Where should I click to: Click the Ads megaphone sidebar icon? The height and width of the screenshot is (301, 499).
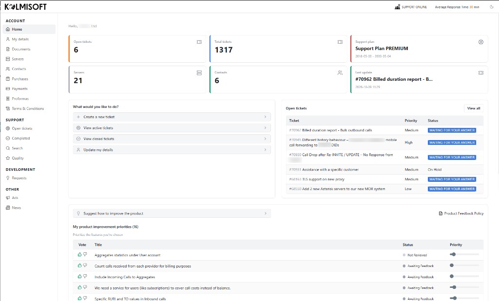8,197
